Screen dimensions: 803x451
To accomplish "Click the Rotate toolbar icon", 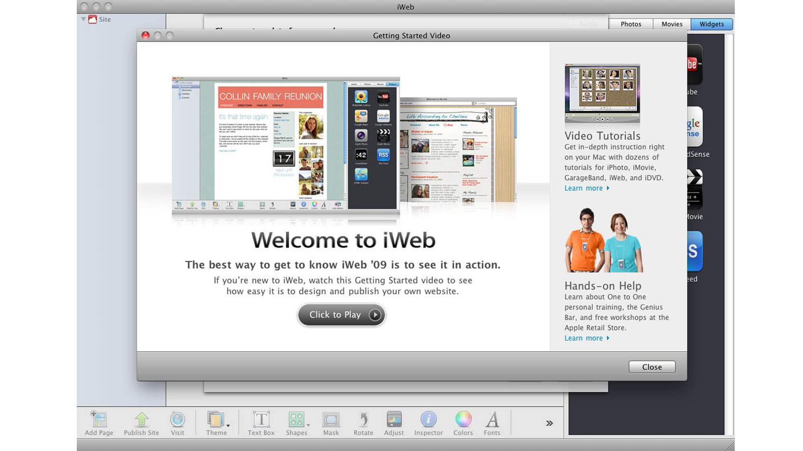I will [x=363, y=419].
